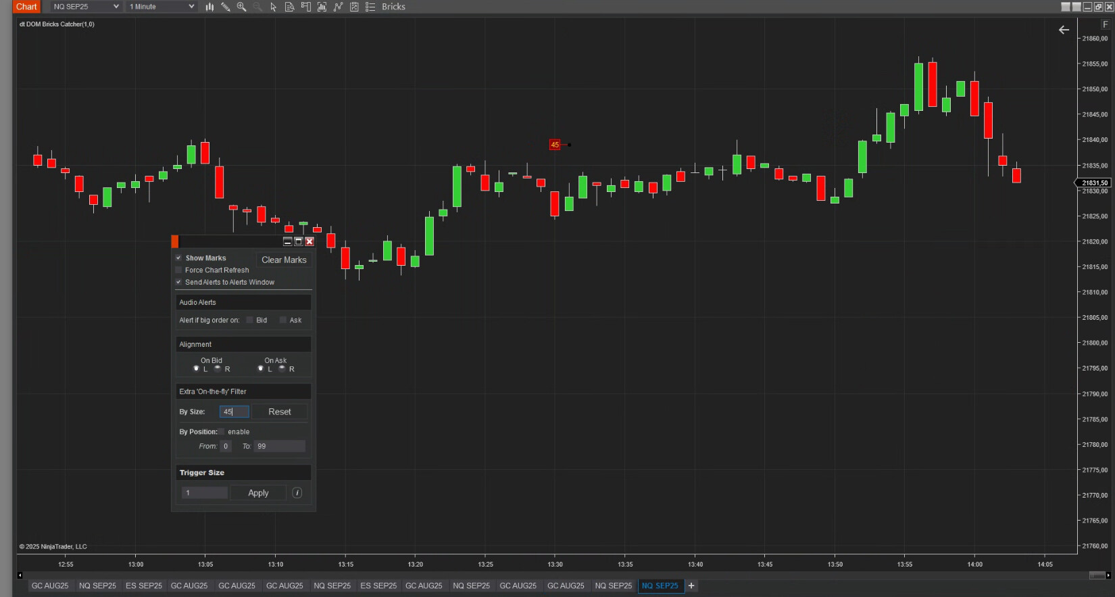Click the Apply trigger size button
Image resolution: width=1115 pixels, height=597 pixels.
point(258,493)
